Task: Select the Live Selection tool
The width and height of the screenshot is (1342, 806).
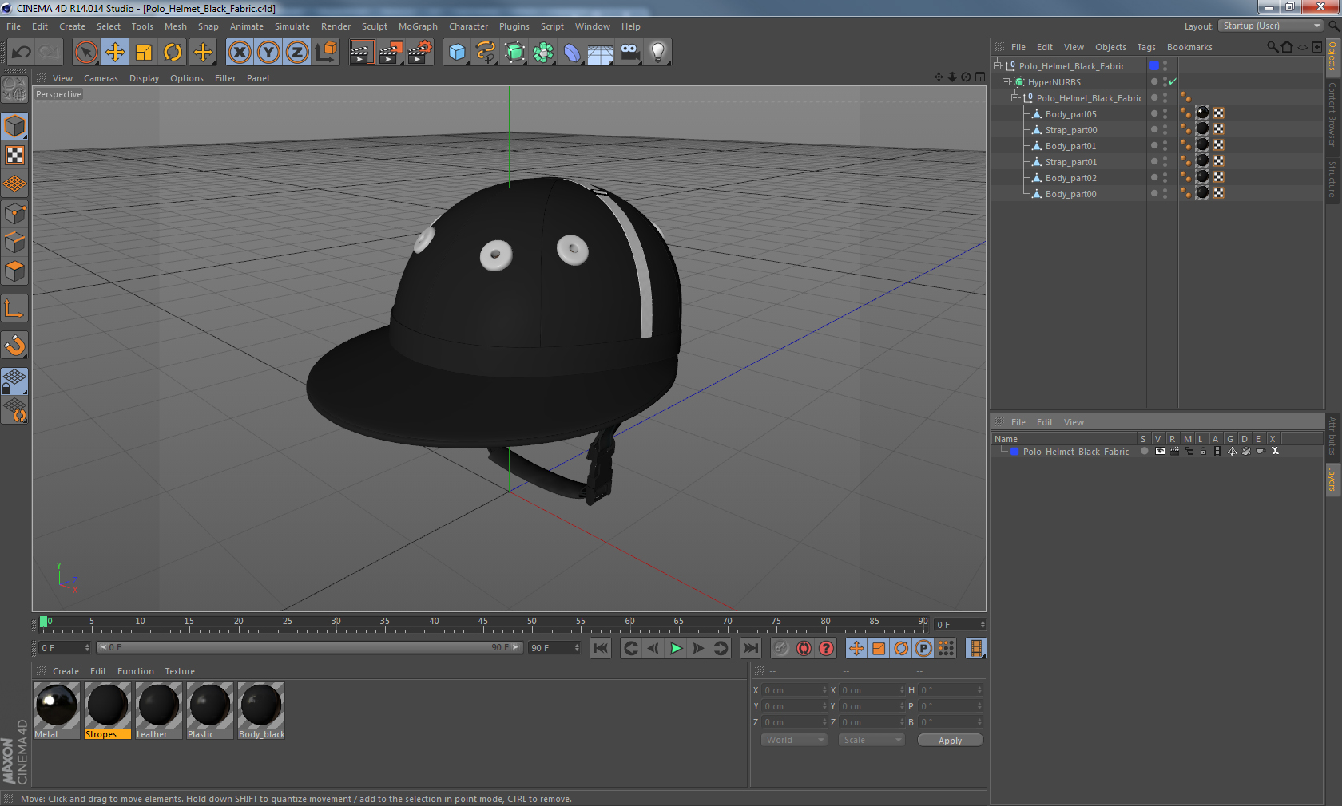Action: pos(85,53)
